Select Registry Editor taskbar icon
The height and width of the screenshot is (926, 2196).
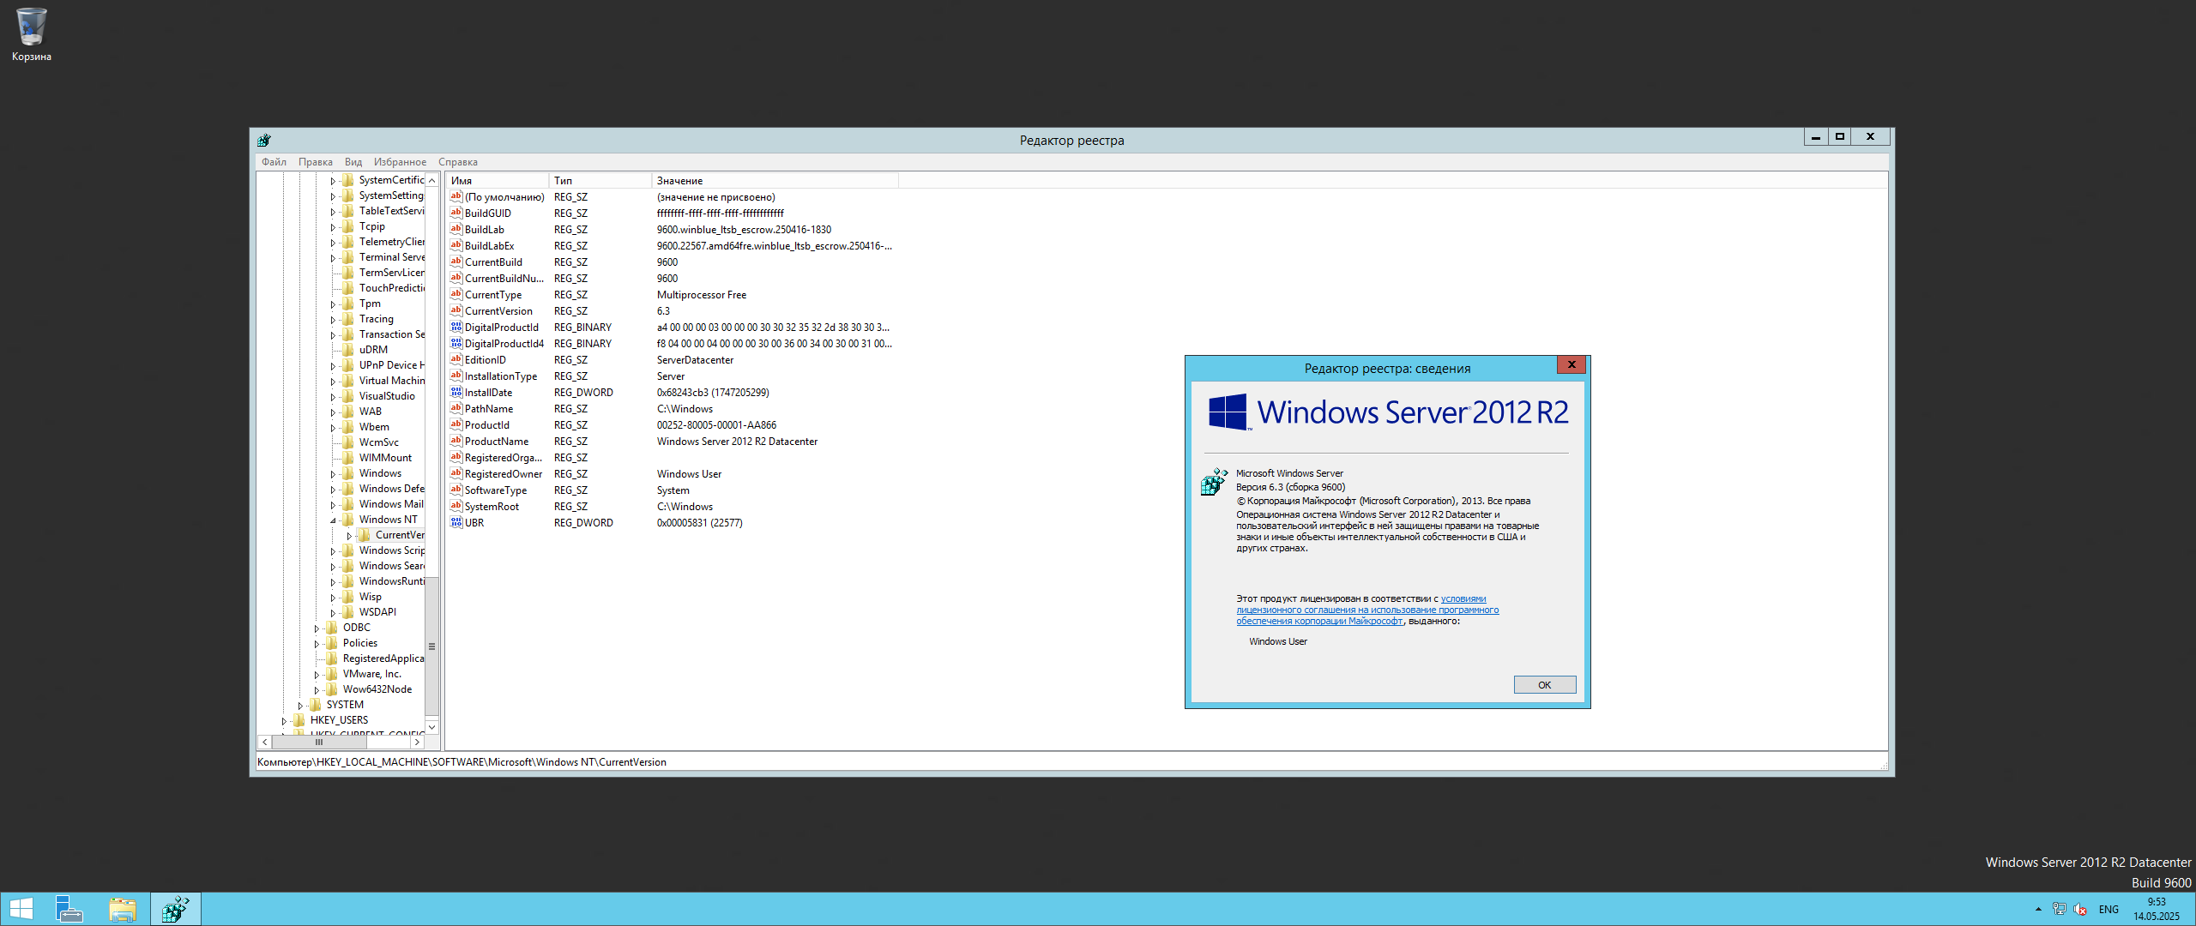pos(176,909)
